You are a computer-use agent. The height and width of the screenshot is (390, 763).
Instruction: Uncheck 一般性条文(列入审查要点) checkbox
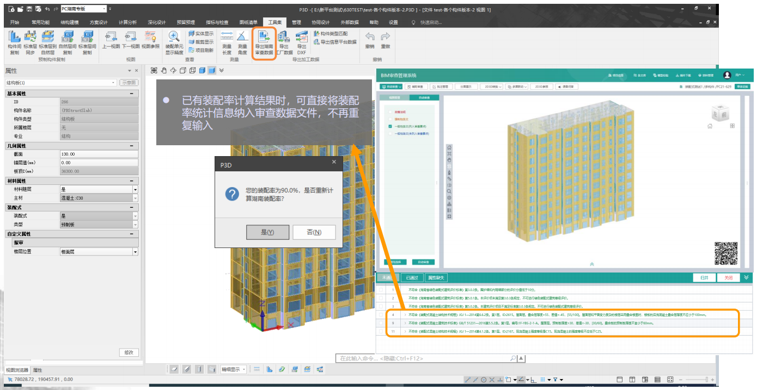tap(390, 126)
